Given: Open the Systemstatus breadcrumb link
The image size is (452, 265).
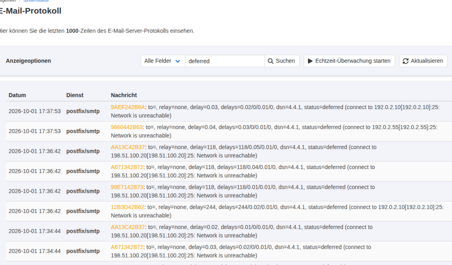Looking at the screenshot, I should (36, 1).
